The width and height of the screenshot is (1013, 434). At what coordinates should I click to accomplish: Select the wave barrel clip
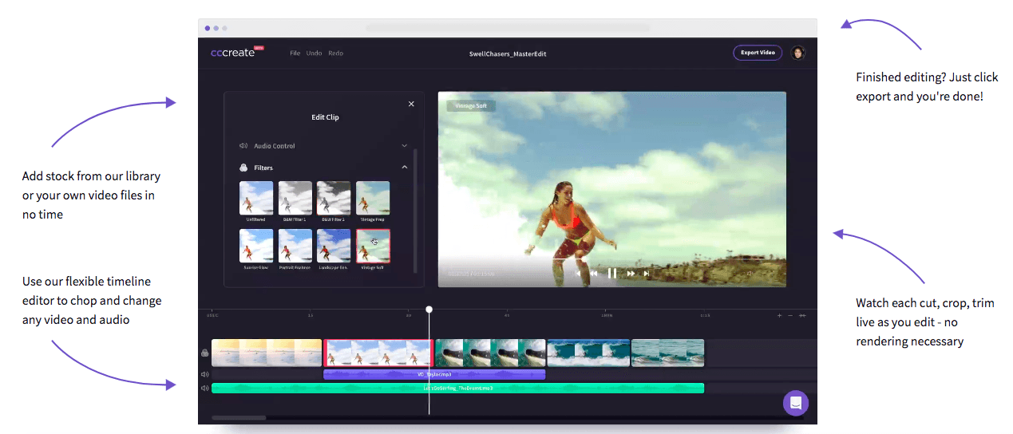click(490, 353)
